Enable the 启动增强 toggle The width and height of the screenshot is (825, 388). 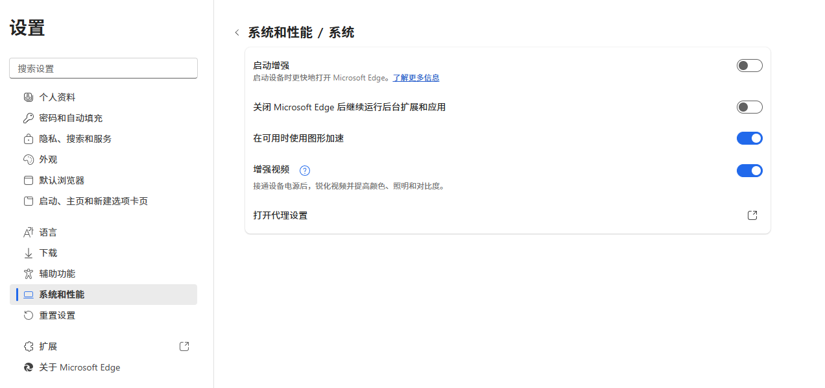pyautogui.click(x=749, y=66)
